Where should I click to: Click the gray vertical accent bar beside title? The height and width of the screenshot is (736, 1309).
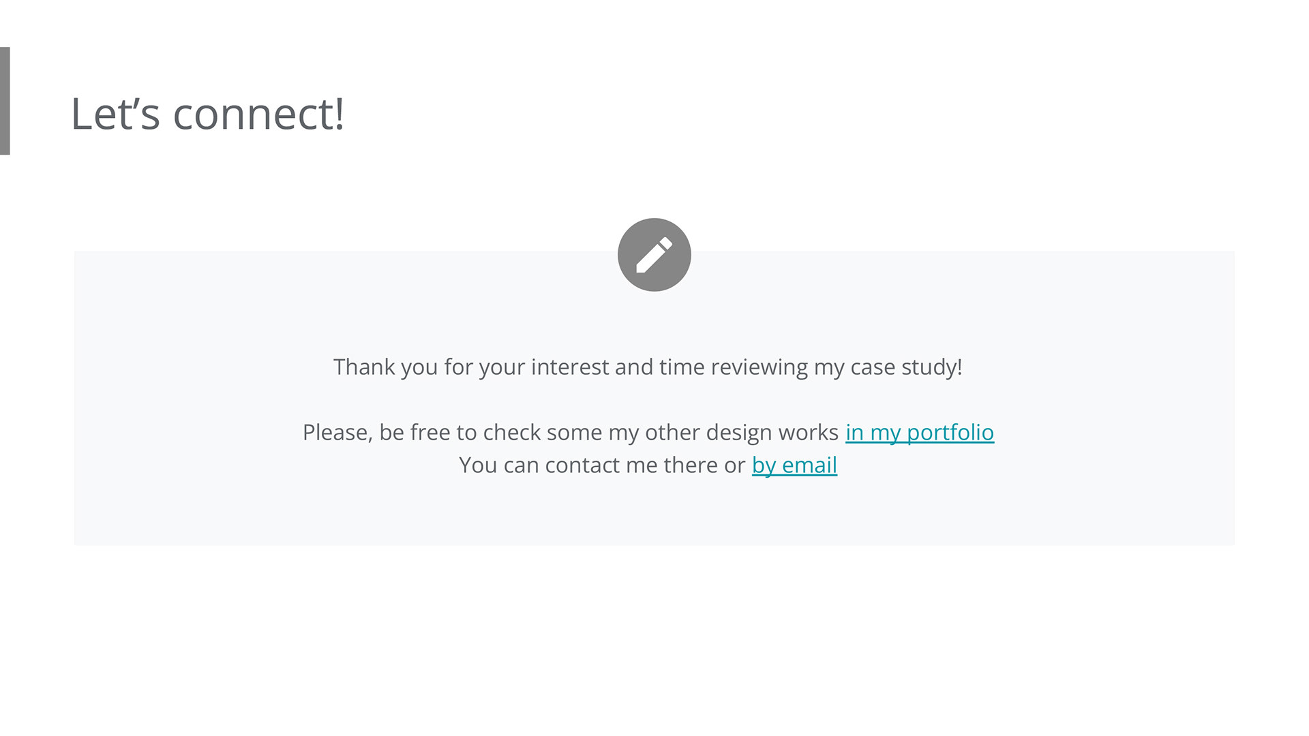[x=5, y=101]
